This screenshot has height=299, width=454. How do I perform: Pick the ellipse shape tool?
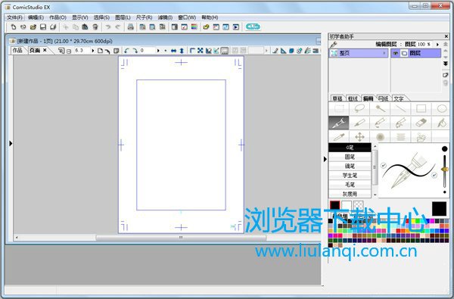(x=442, y=109)
